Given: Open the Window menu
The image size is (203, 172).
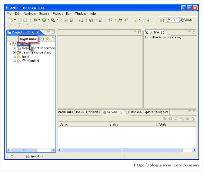Looking at the screenshot, I should [80, 14].
